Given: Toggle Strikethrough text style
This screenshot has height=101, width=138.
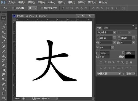Looking at the screenshot, I should (131, 62).
